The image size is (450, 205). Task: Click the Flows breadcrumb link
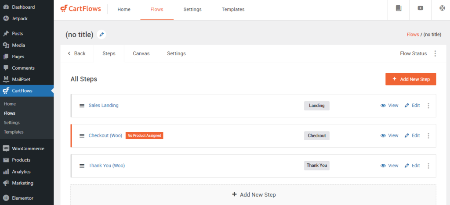[413, 35]
